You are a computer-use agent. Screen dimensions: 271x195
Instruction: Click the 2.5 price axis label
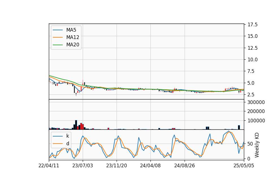(251, 94)
